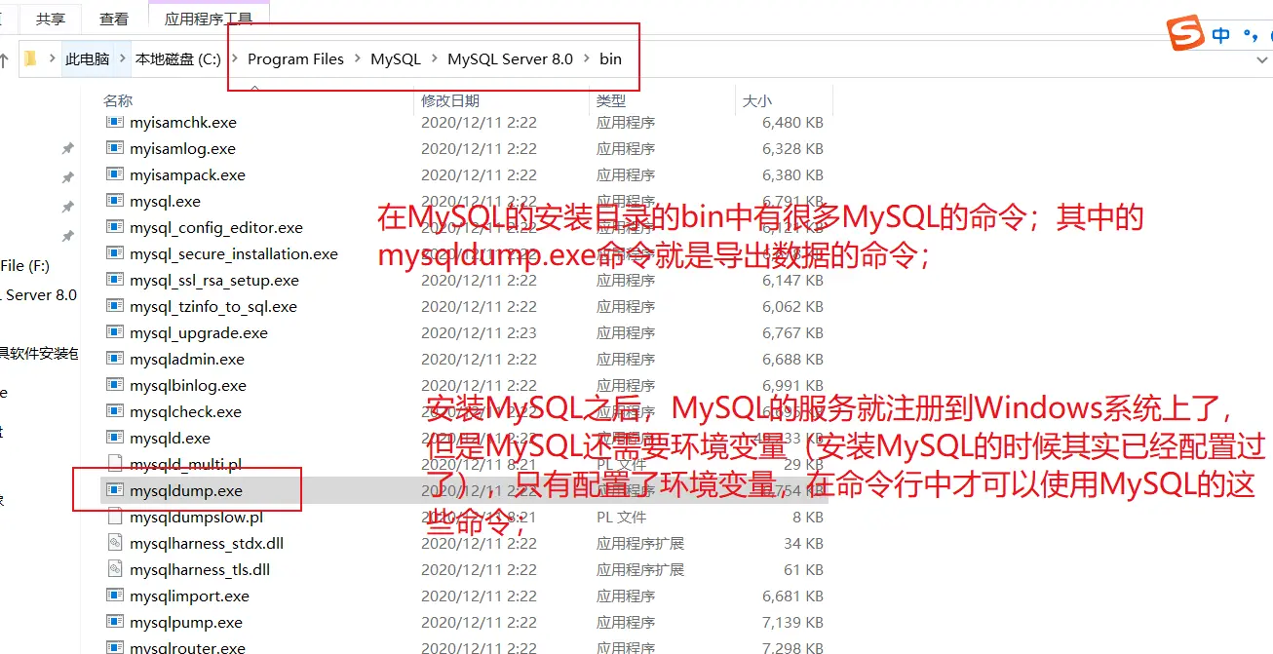Image resolution: width=1273 pixels, height=654 pixels.
Task: Expand chevron after 本地磁盘 (C:) breadcrumb
Action: click(235, 58)
